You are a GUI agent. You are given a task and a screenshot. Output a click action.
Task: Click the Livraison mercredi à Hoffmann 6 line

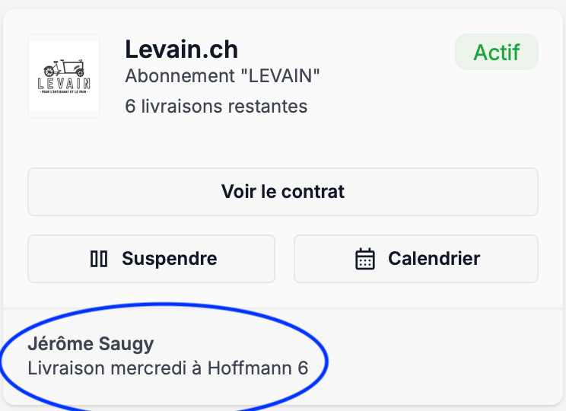click(167, 368)
